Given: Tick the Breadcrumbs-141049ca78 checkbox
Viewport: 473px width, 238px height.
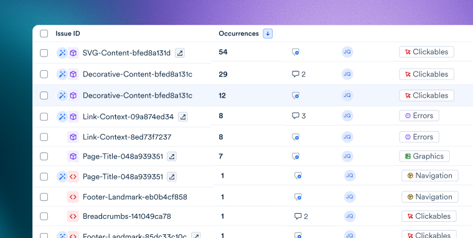Looking at the screenshot, I should [x=44, y=216].
